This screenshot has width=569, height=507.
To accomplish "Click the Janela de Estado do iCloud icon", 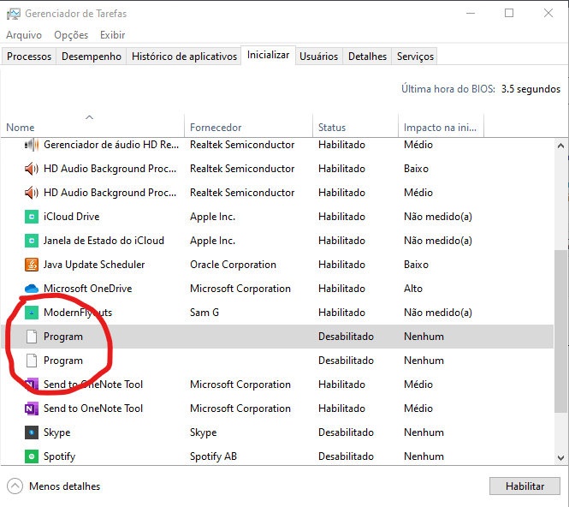I will click(x=32, y=241).
